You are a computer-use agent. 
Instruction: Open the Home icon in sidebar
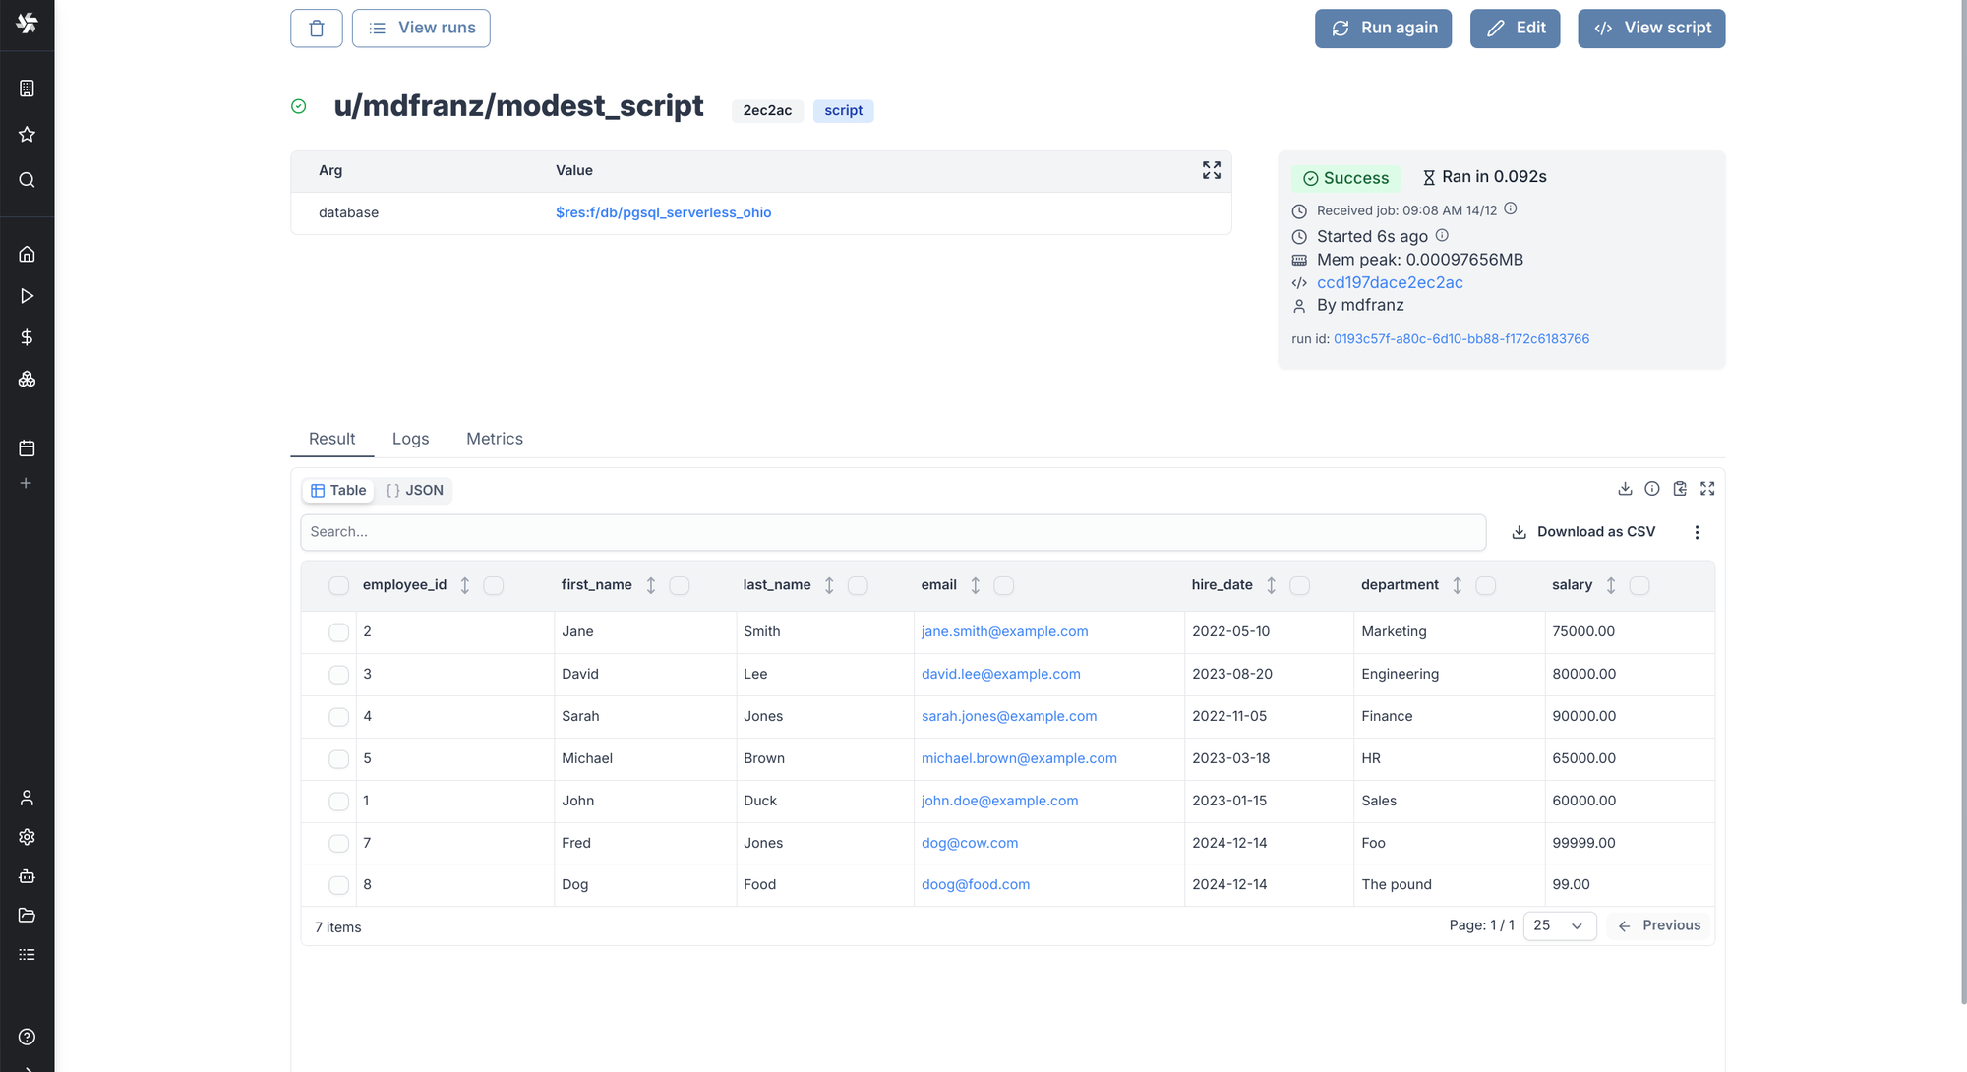click(x=27, y=255)
